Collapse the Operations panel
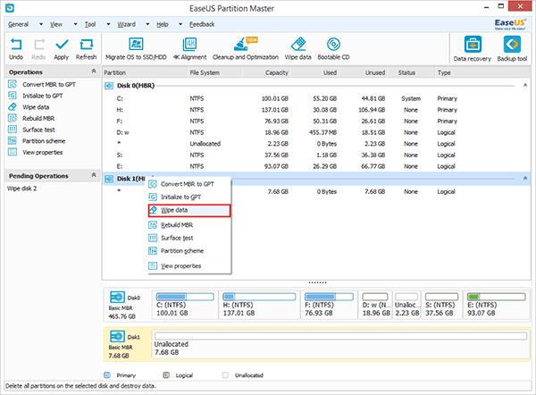The image size is (536, 395). coord(94,71)
